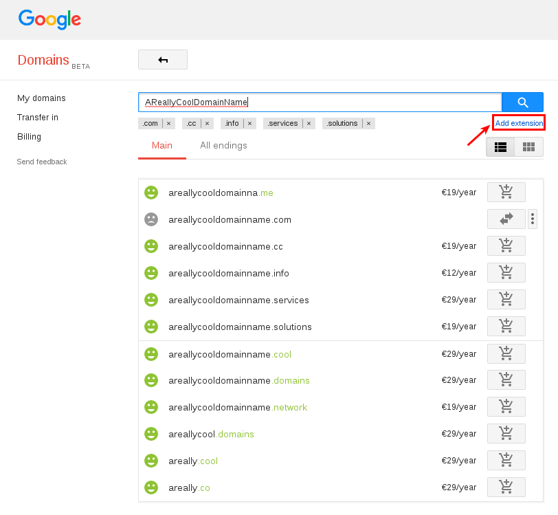558x515 pixels.
Task: Click the back arrow button
Action: 162,59
